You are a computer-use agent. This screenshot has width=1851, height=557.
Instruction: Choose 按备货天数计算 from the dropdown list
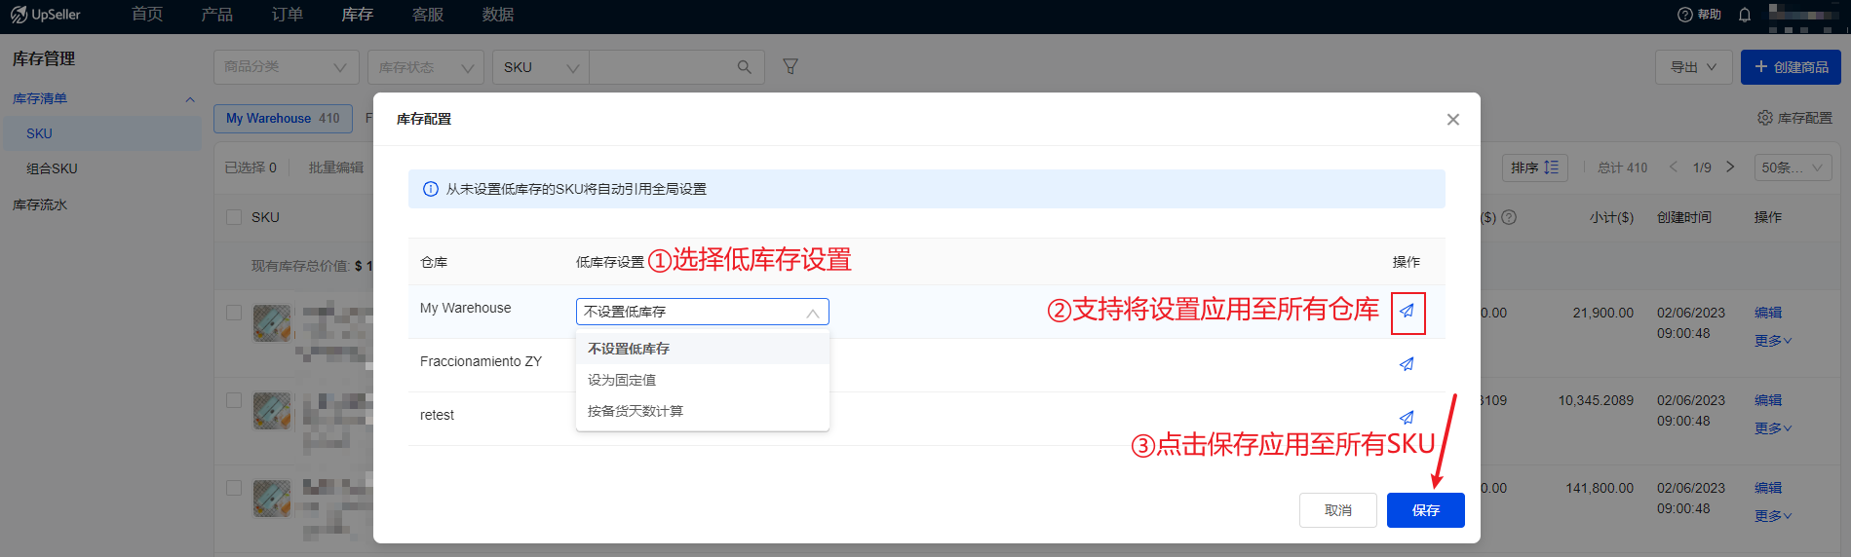click(x=636, y=411)
